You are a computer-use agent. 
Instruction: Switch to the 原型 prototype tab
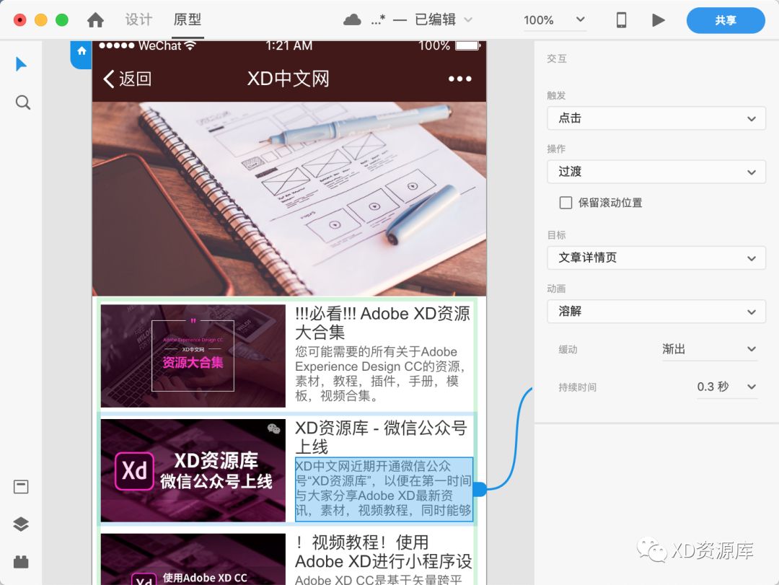(x=188, y=19)
